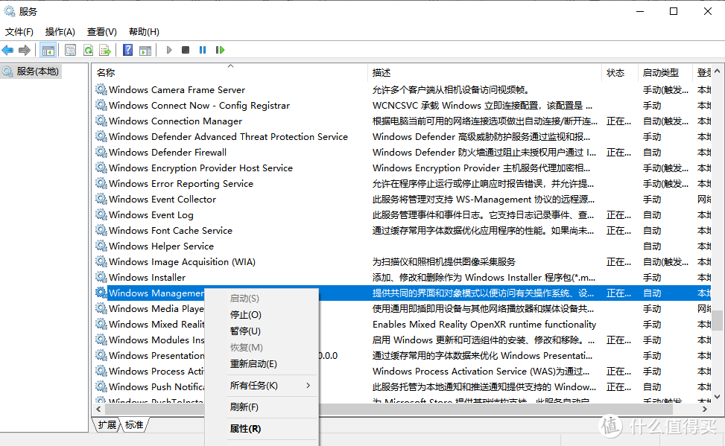Sort by 启动类型 column header

coord(665,72)
